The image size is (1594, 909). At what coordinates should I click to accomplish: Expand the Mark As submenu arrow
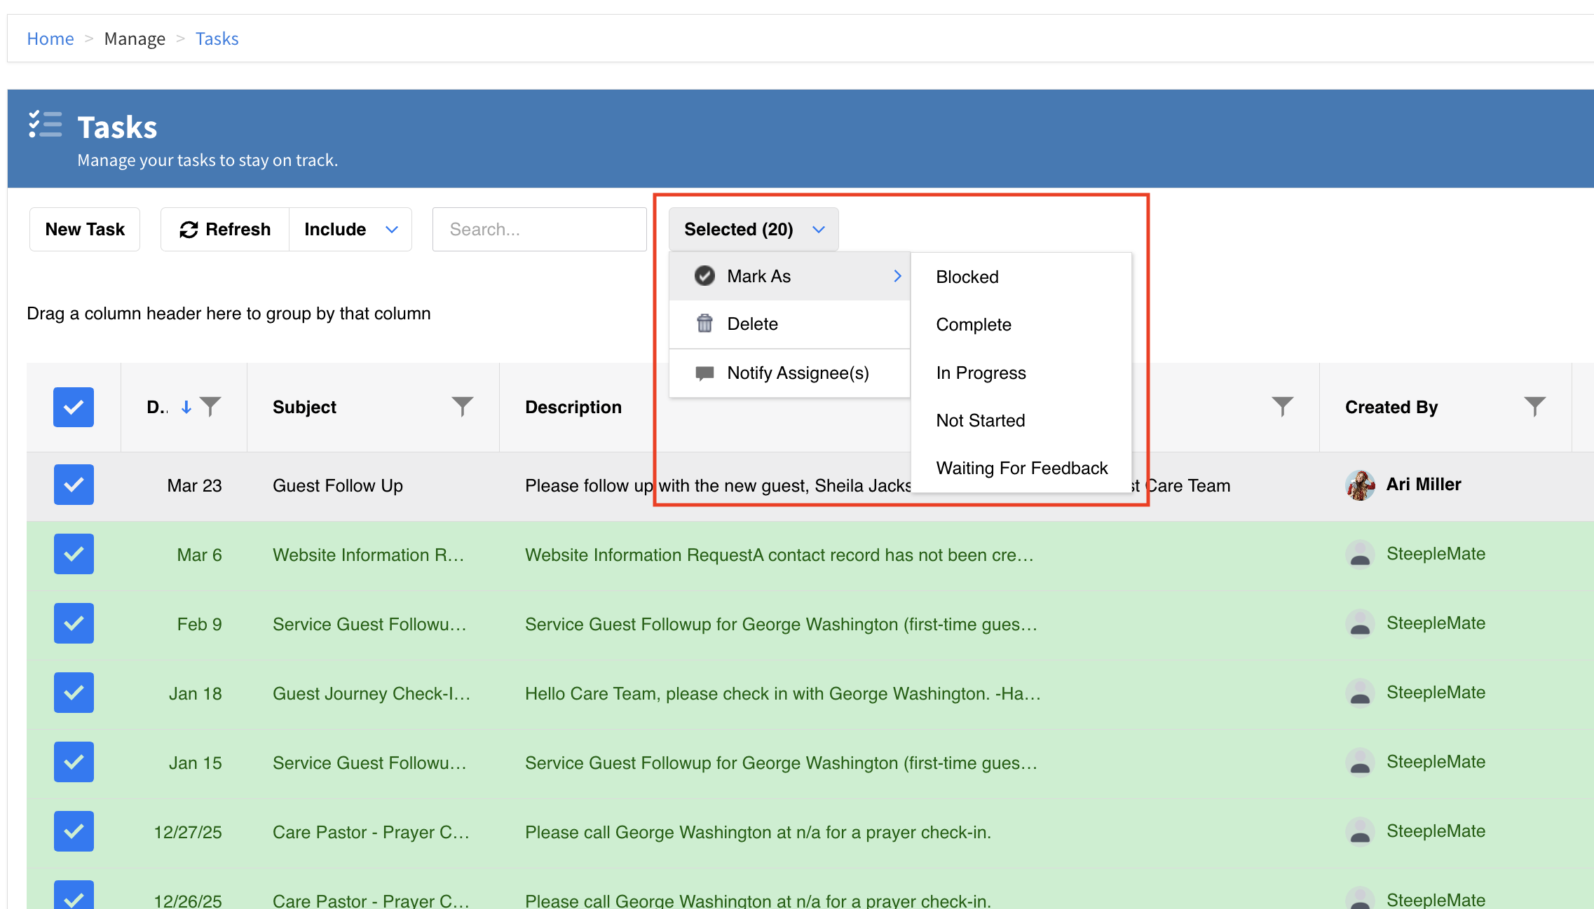(897, 276)
